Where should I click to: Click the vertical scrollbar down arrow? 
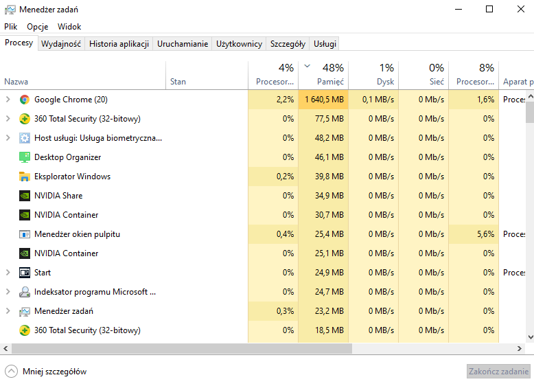click(x=531, y=337)
